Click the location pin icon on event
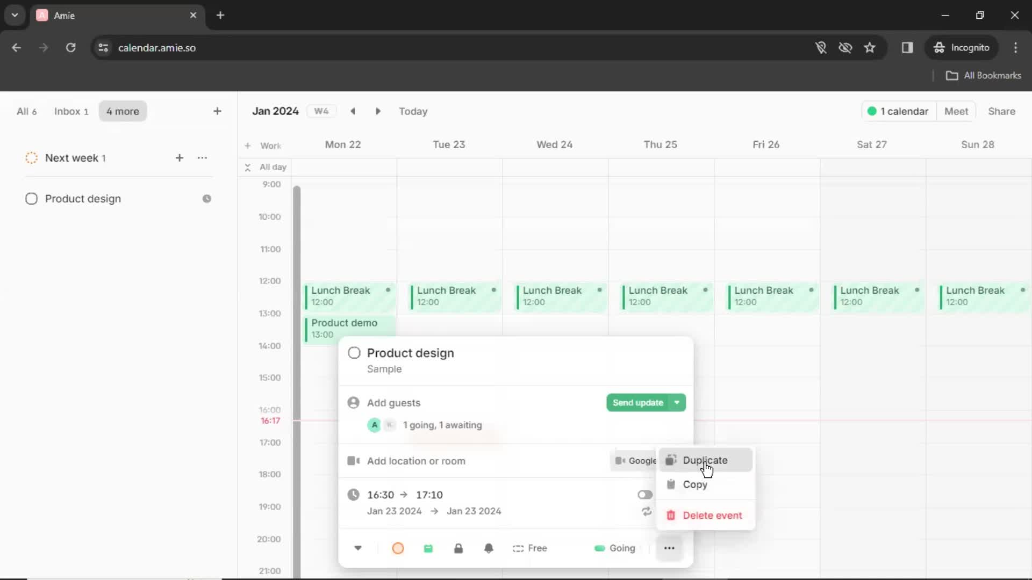This screenshot has height=580, width=1032. pyautogui.click(x=353, y=460)
